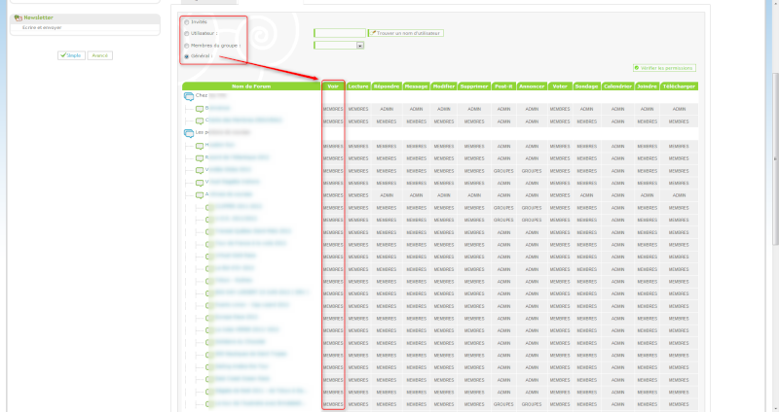Open the group members dropdown

(x=339, y=45)
